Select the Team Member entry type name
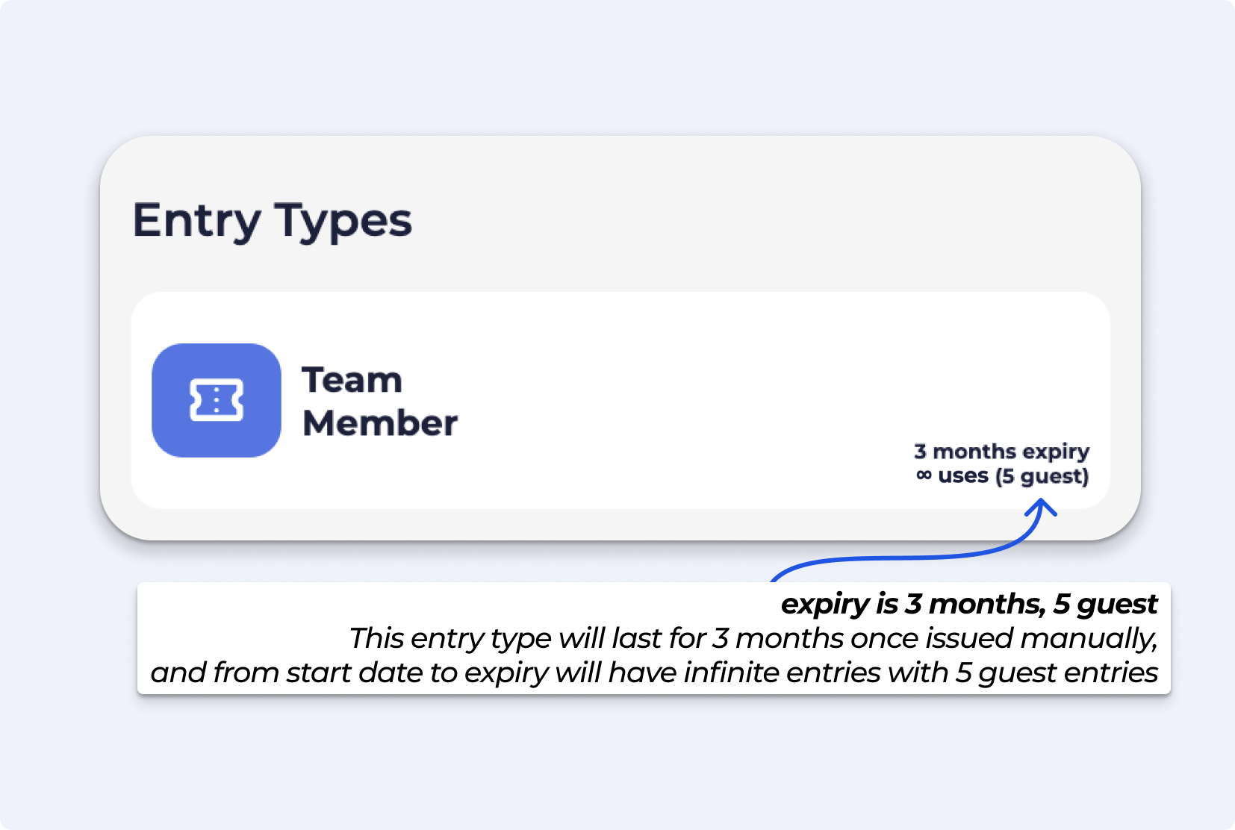Image resolution: width=1235 pixels, height=830 pixels. click(379, 402)
